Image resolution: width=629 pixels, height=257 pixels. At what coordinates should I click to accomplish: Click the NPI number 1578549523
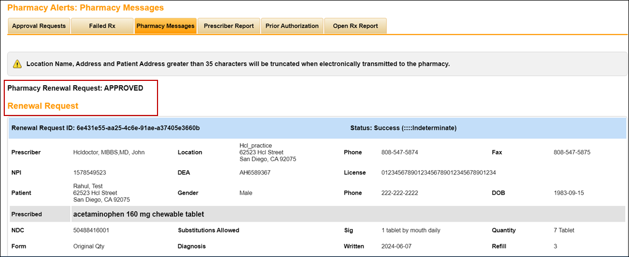[89, 172]
